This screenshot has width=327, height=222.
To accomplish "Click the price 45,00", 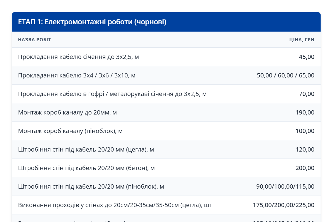I will click(x=306, y=57).
